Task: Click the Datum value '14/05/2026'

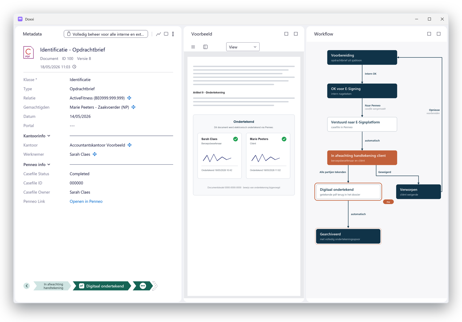Action: click(x=80, y=116)
